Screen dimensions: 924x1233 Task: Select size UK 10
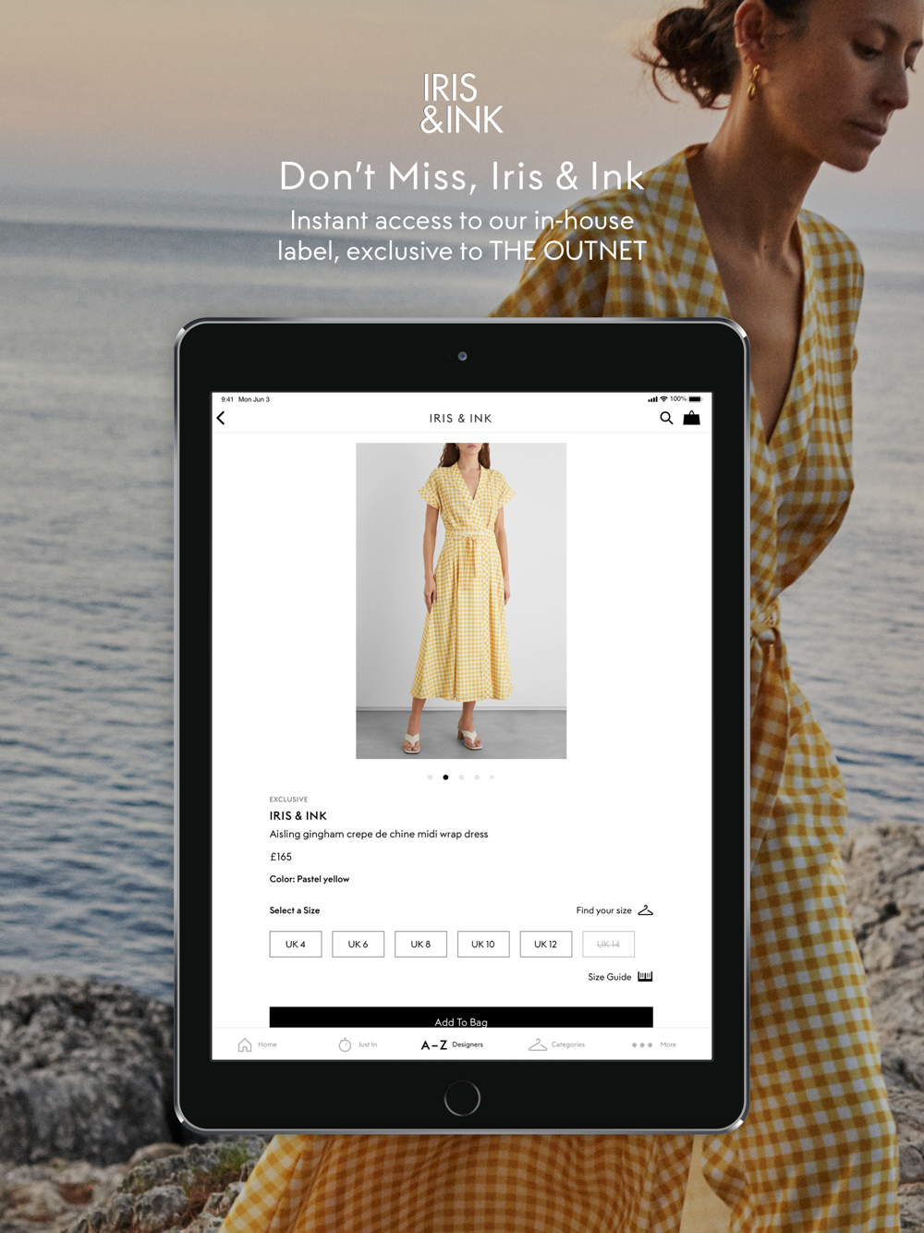coord(483,944)
